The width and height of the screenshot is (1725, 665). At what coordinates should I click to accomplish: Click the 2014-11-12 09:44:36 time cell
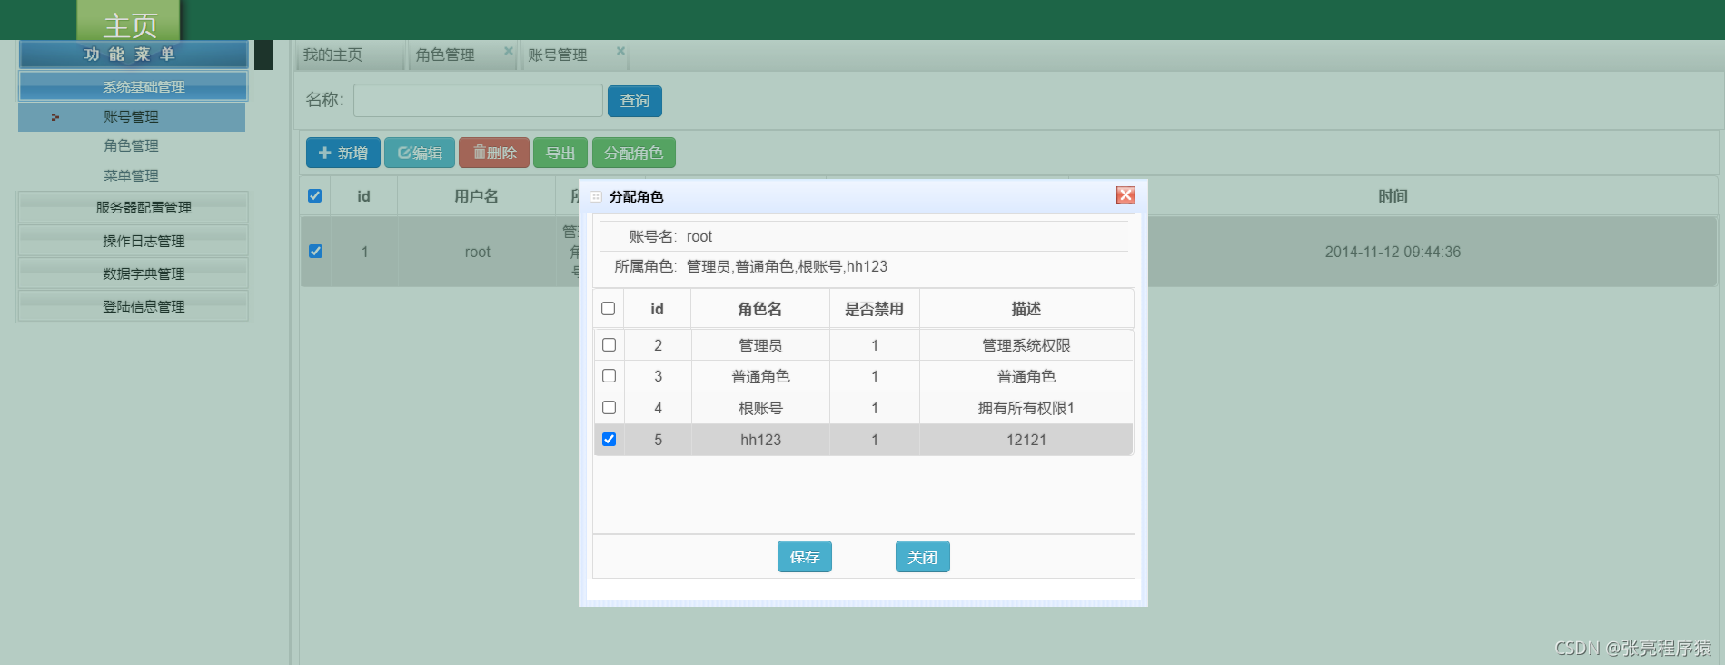click(x=1393, y=252)
